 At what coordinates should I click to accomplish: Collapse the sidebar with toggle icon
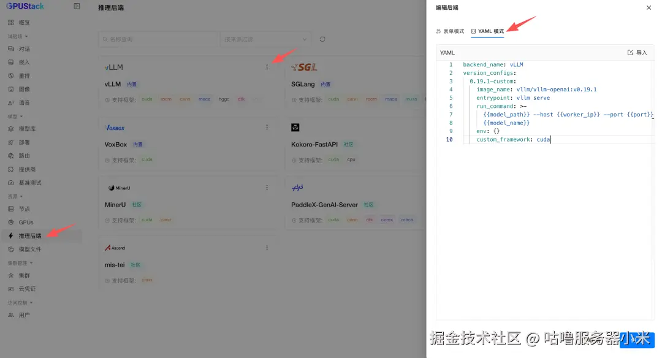point(77,6)
